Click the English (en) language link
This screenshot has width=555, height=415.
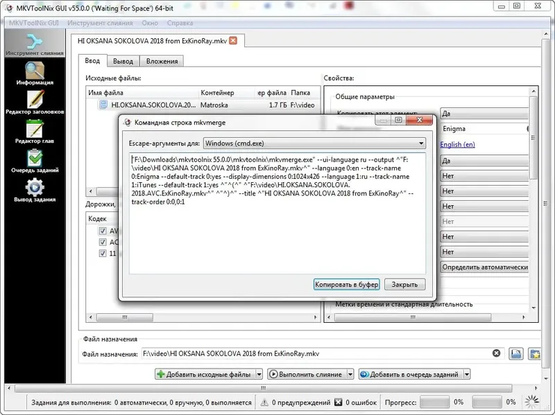[x=458, y=145]
